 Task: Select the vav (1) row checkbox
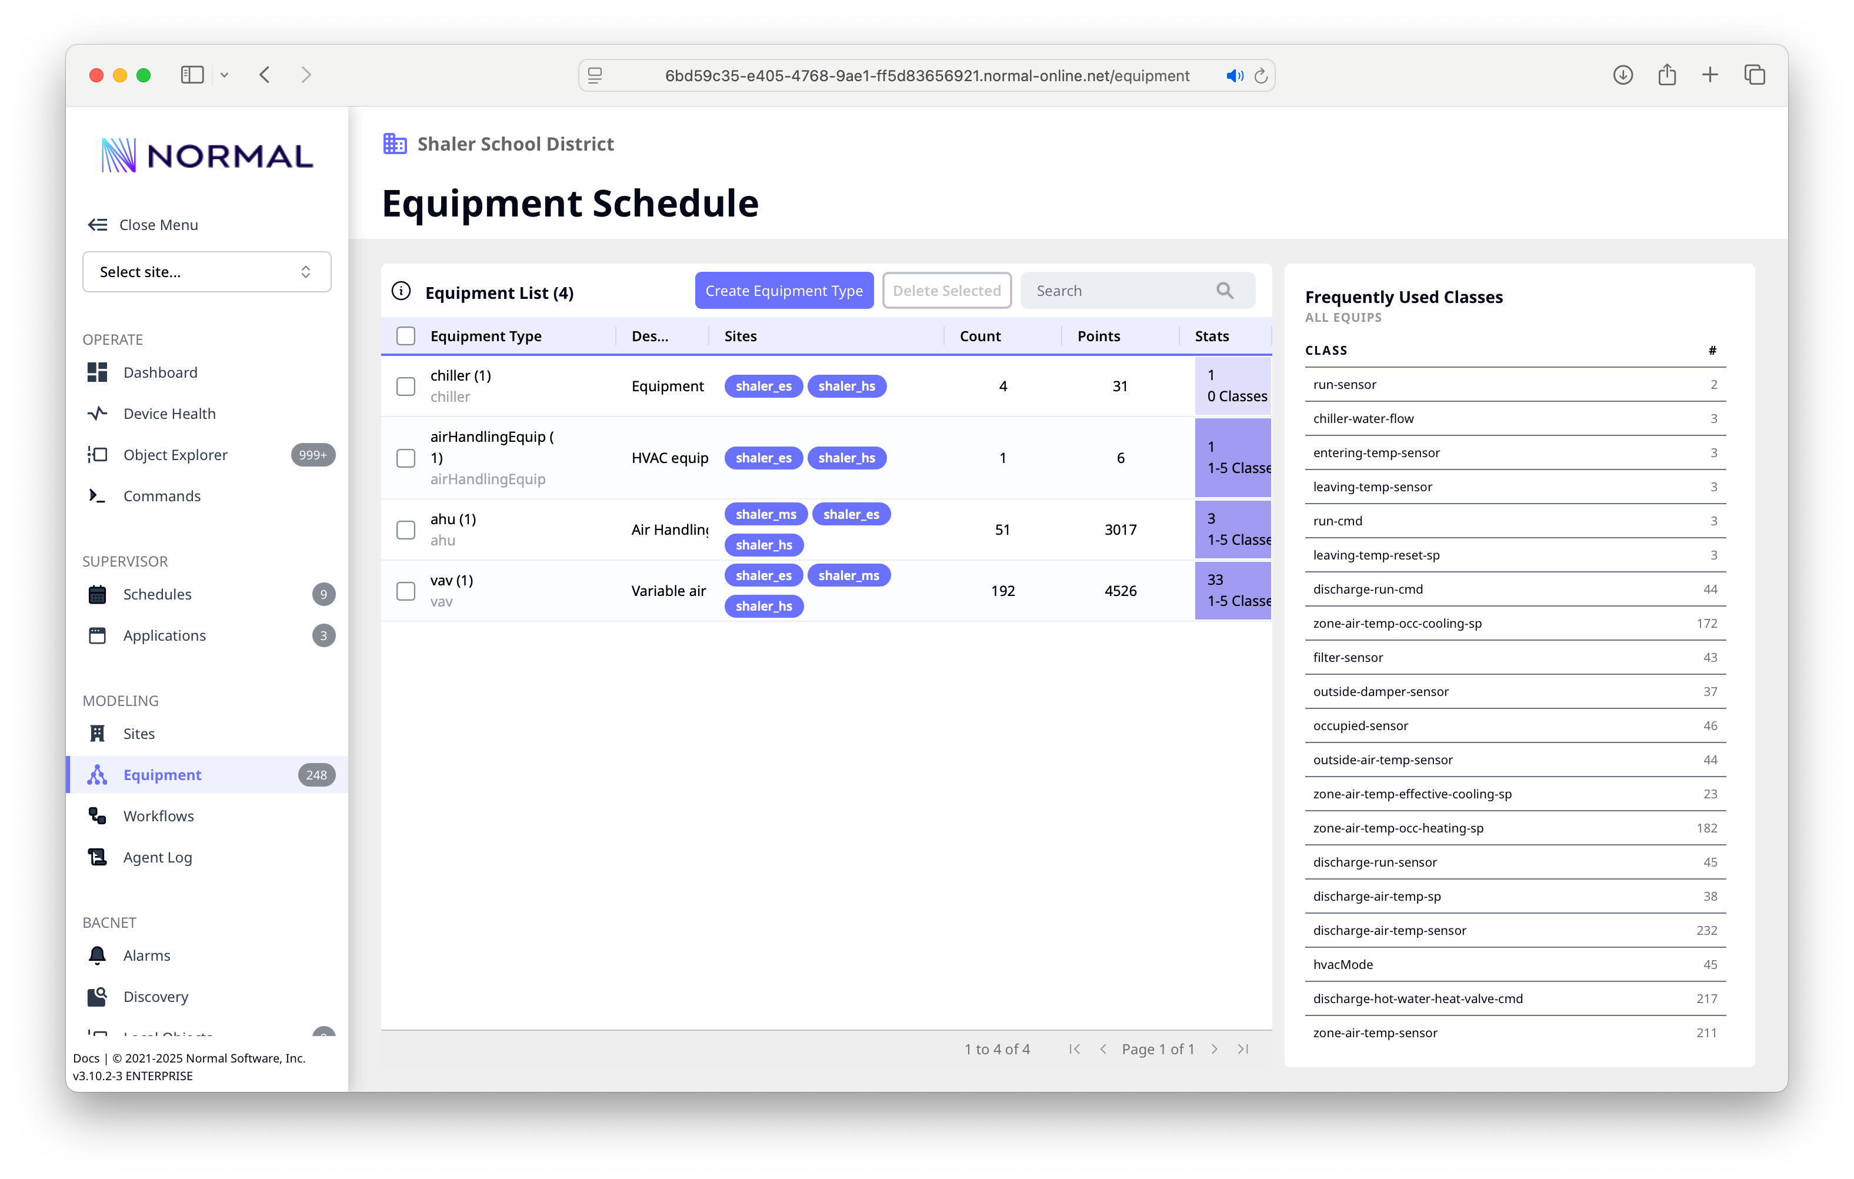click(406, 591)
